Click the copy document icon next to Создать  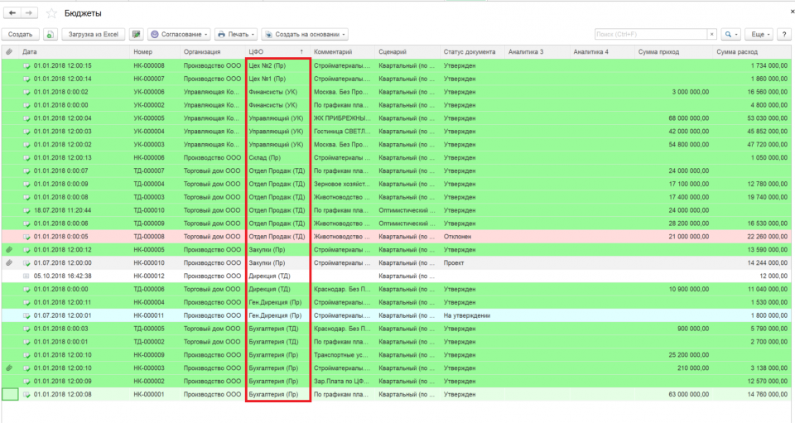pyautogui.click(x=50, y=34)
